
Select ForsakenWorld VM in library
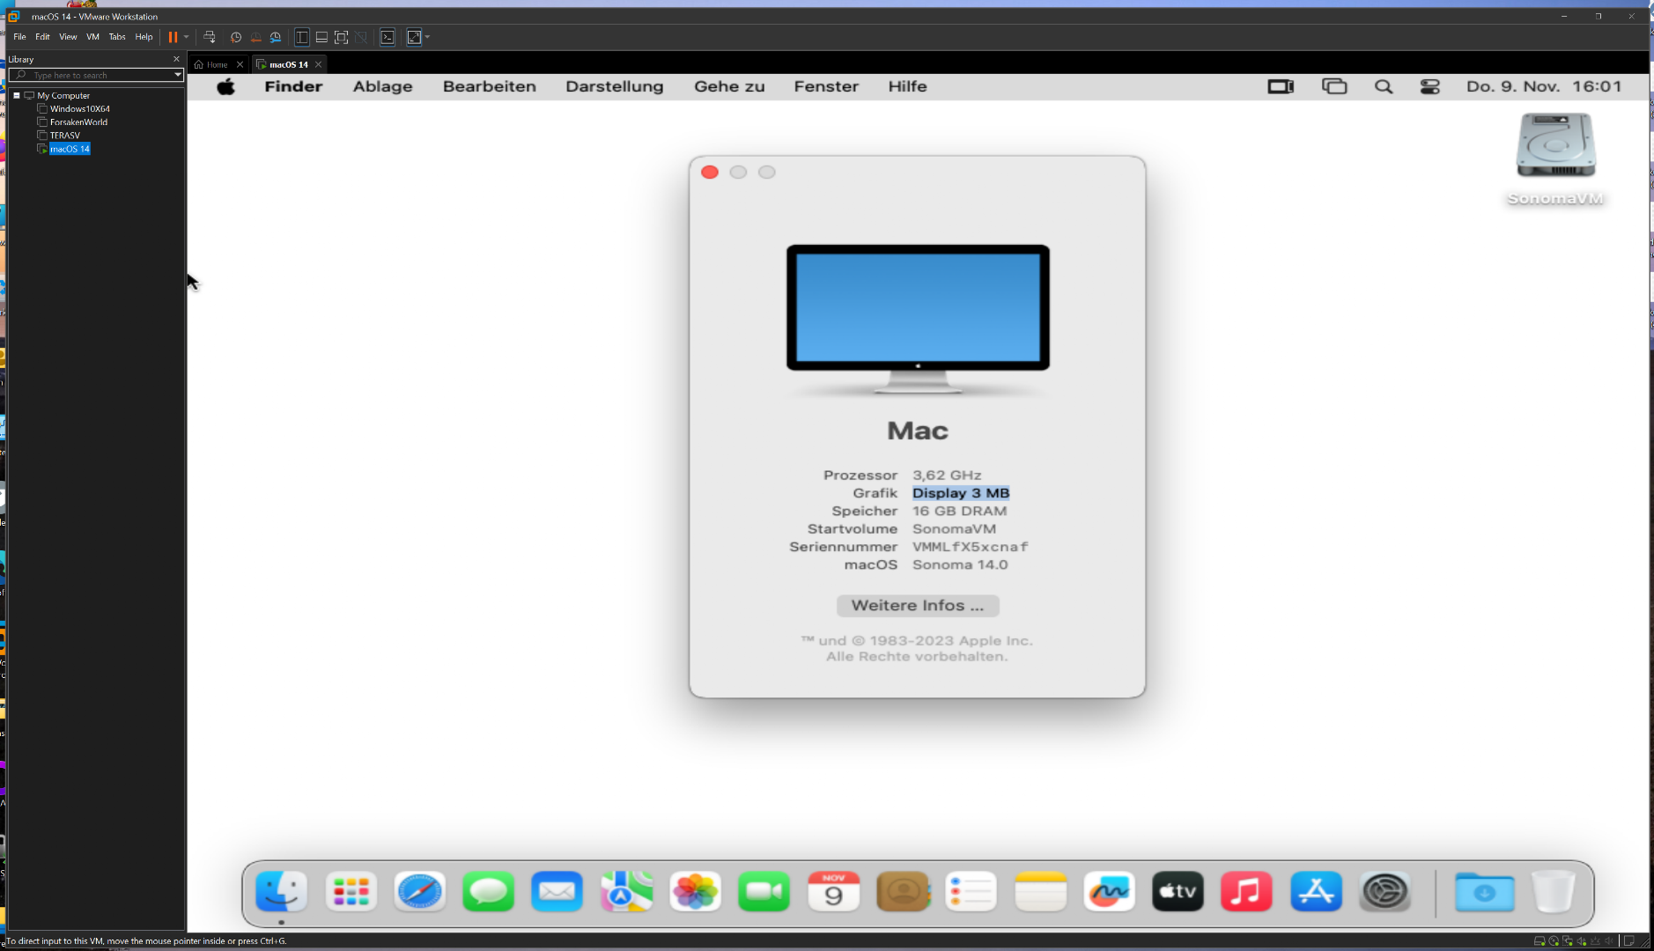pos(78,122)
